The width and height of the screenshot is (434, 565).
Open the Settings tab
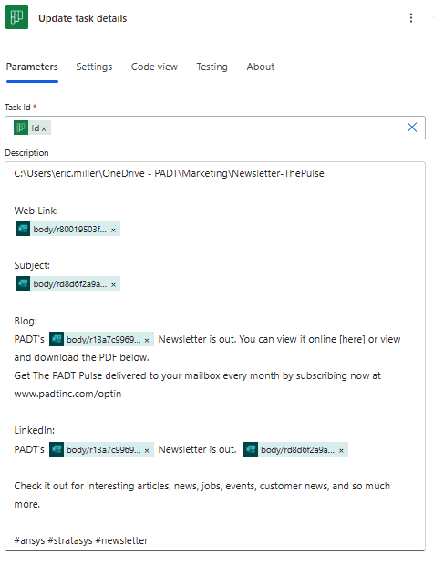click(x=94, y=67)
